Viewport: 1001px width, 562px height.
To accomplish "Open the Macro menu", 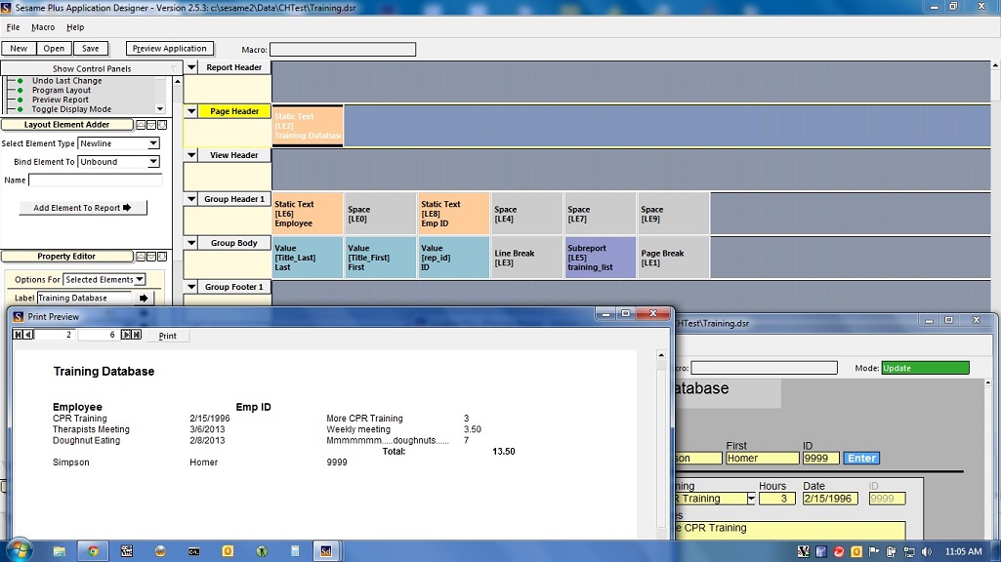I will pyautogui.click(x=43, y=27).
